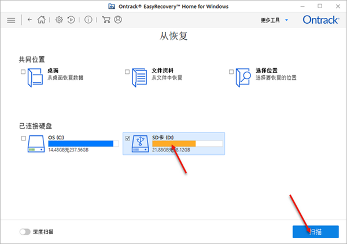Click the EasyRecovery app icon in title bar

pyautogui.click(x=112, y=6)
